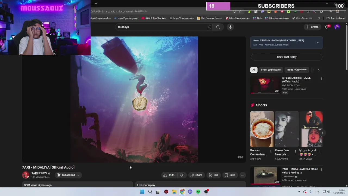
Task: Switch to Chrome on the taskbar
Action: click(x=182, y=192)
